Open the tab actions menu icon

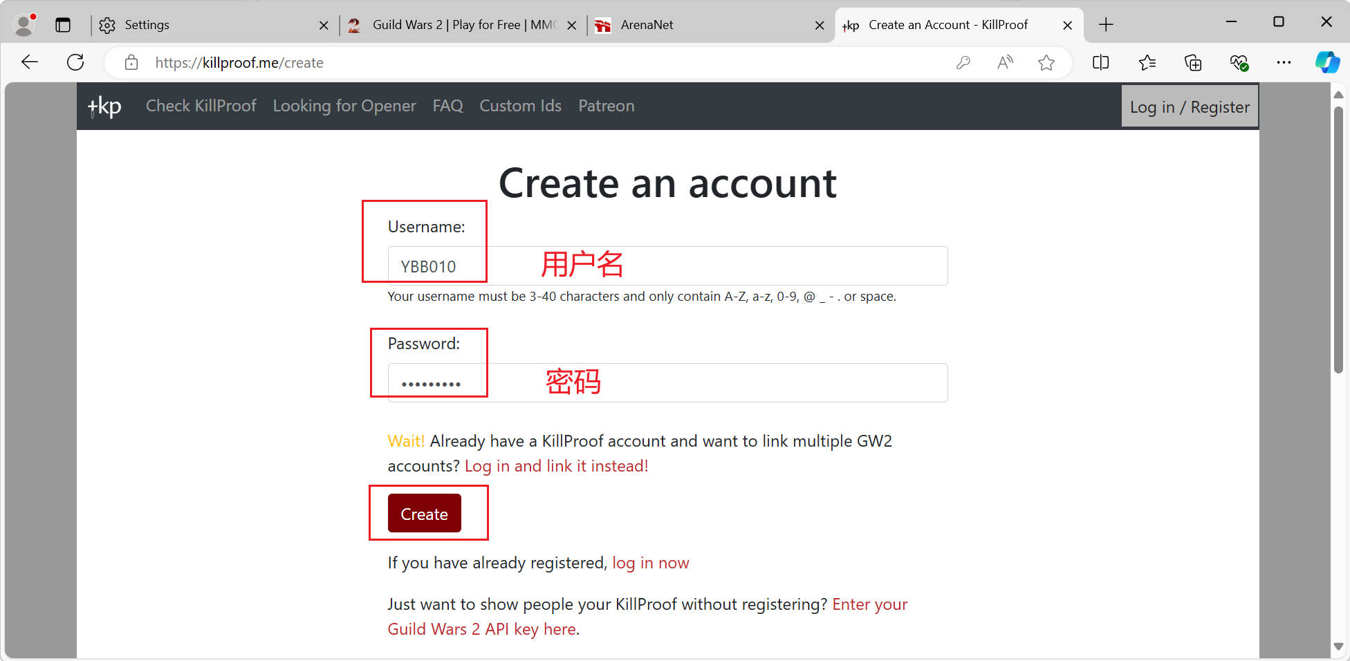coord(63,25)
